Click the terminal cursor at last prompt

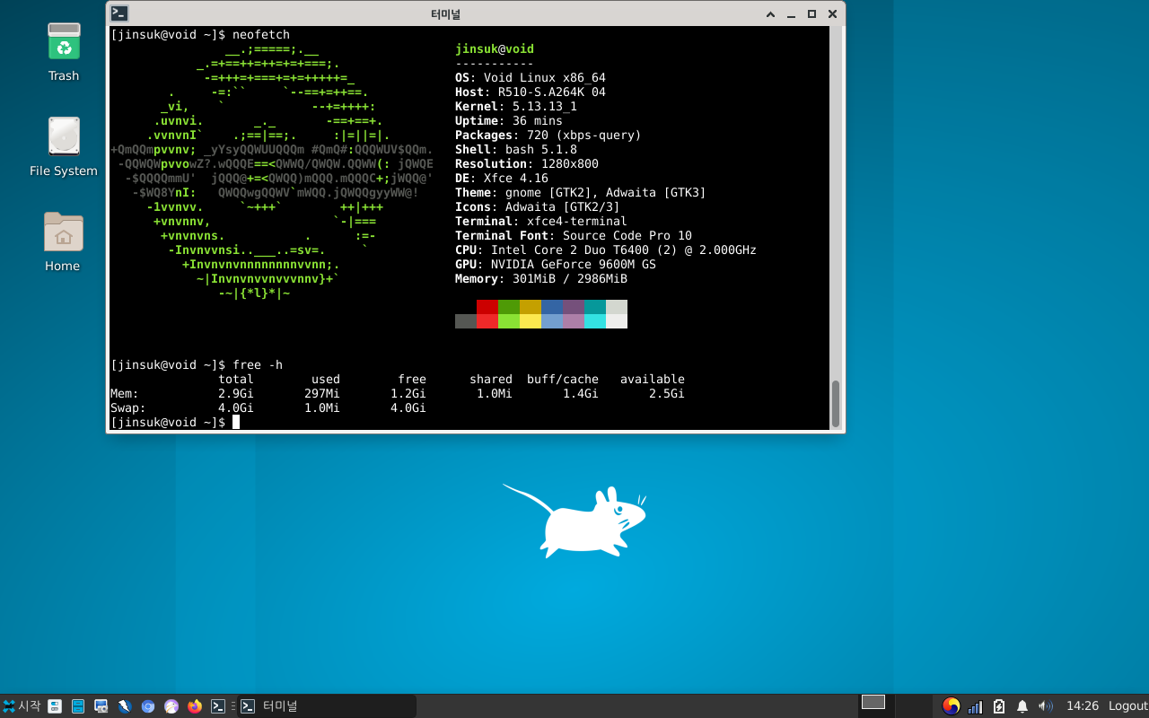pos(236,423)
